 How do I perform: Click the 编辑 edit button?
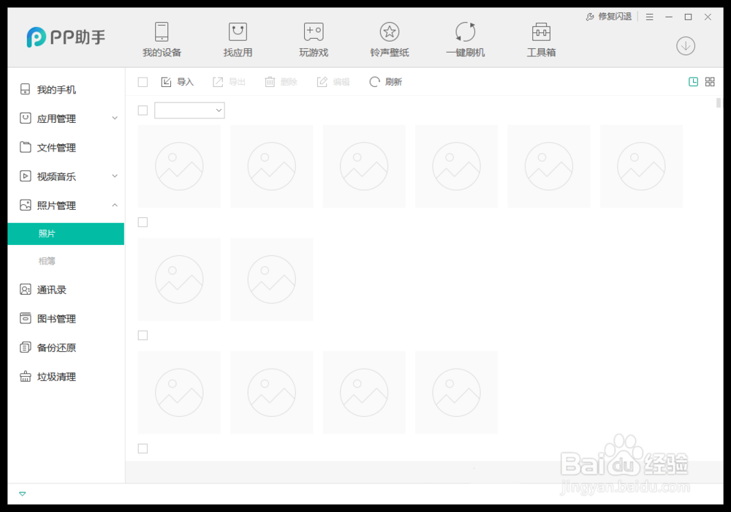(x=333, y=82)
